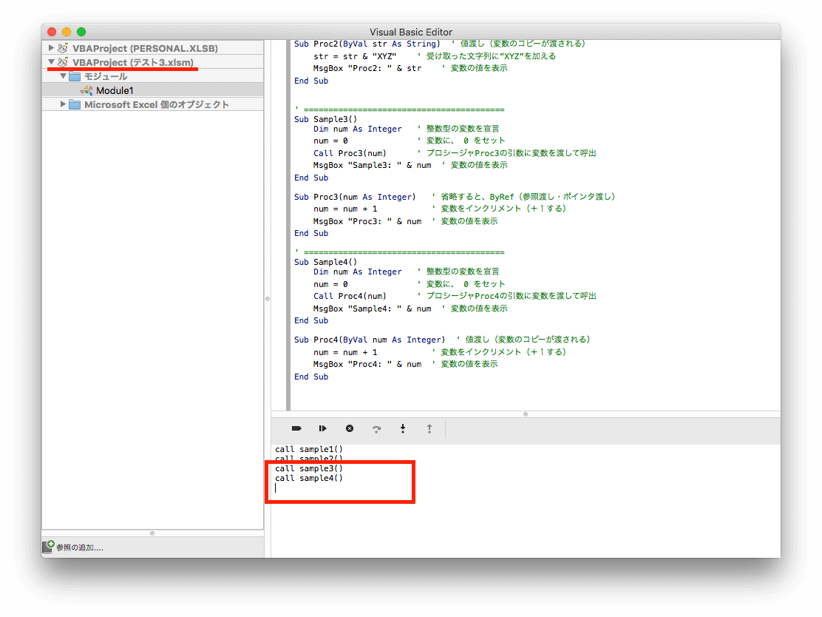
Task: Select VBAProject (PERSONAL.XLSB) project label
Action: (145, 48)
